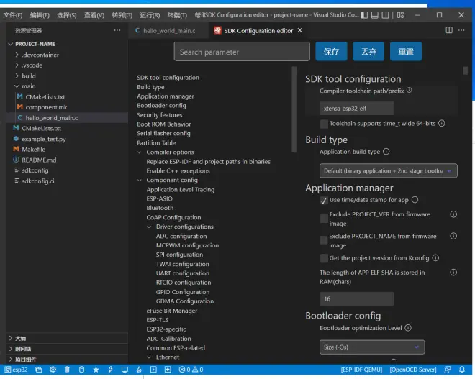The image size is (475, 379).
Task: Open customize layout icon in title bar
Action: click(x=400, y=15)
